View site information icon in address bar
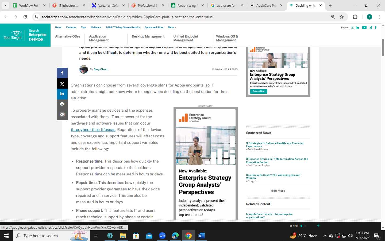This screenshot has height=241, width=385. tap(37, 17)
